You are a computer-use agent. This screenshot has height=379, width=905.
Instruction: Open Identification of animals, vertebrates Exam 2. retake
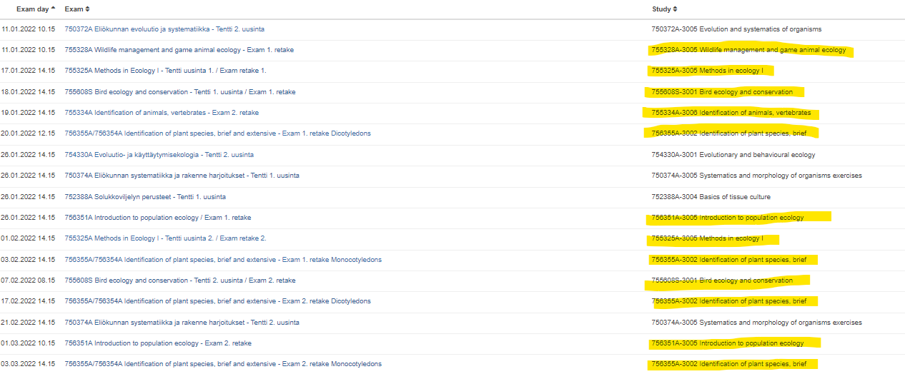(x=162, y=113)
